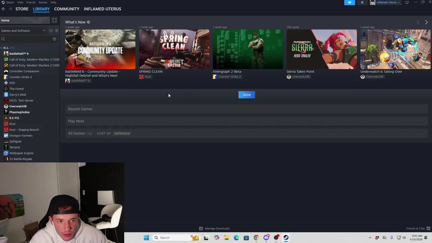This screenshot has height=243, width=432.
Task: Click the Windows taskbar Search box
Action: [x=177, y=238]
